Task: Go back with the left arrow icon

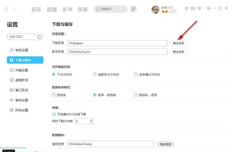Action: (7, 9)
